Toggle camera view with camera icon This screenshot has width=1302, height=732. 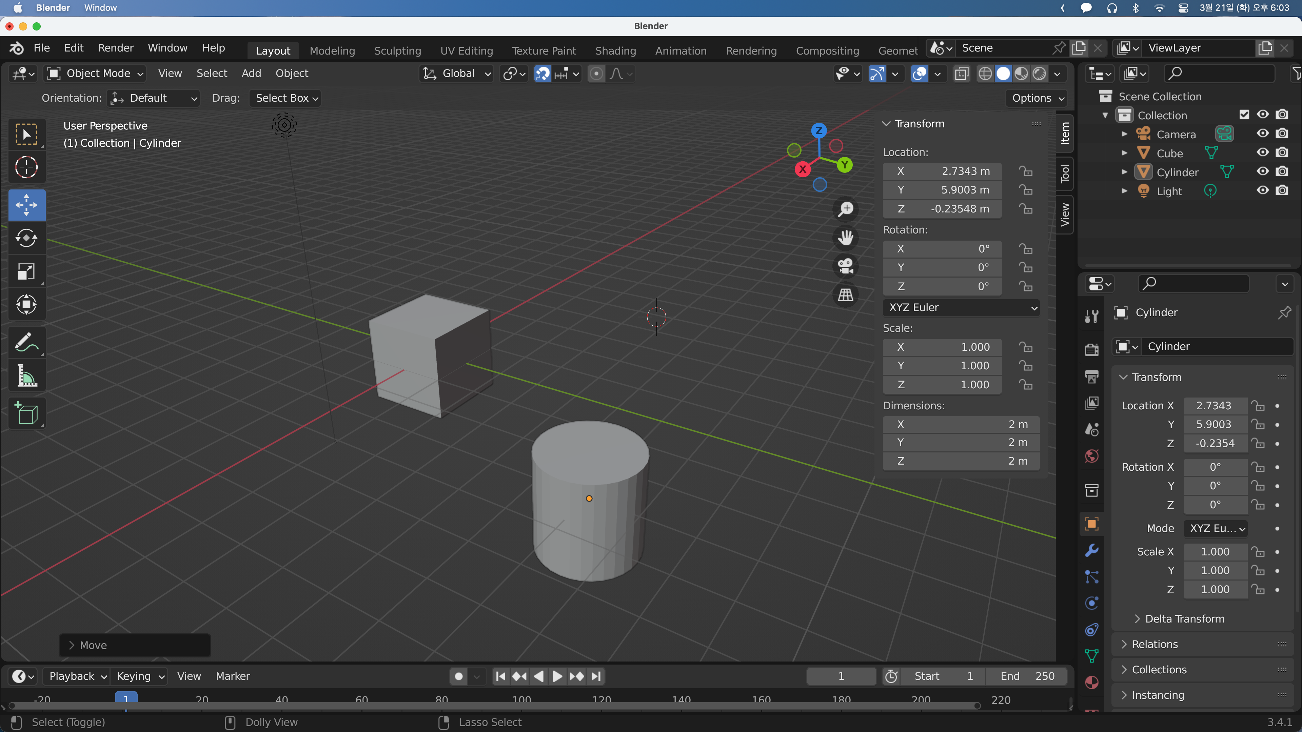(x=846, y=266)
